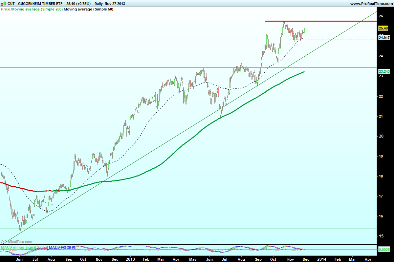The height and width of the screenshot is (262, 394).
Task: Click the 21 price axis label
Action: click(x=380, y=116)
